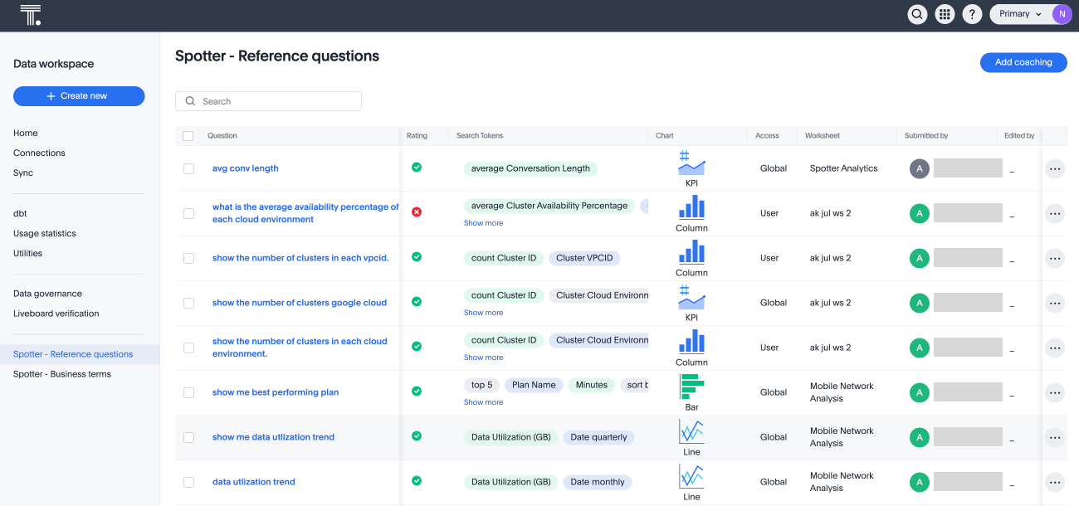Click Line chart icon on data utlization trend row
Viewport: 1079px width, 506px height.
[x=691, y=477]
